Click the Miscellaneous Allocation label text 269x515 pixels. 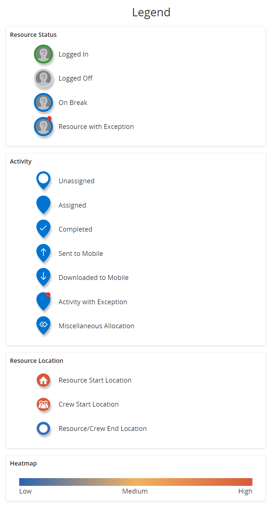click(x=96, y=326)
